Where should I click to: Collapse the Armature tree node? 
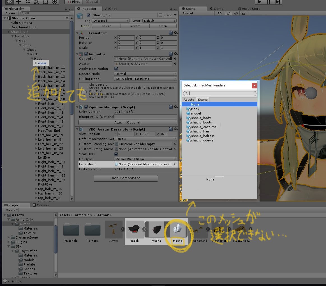tap(12, 36)
